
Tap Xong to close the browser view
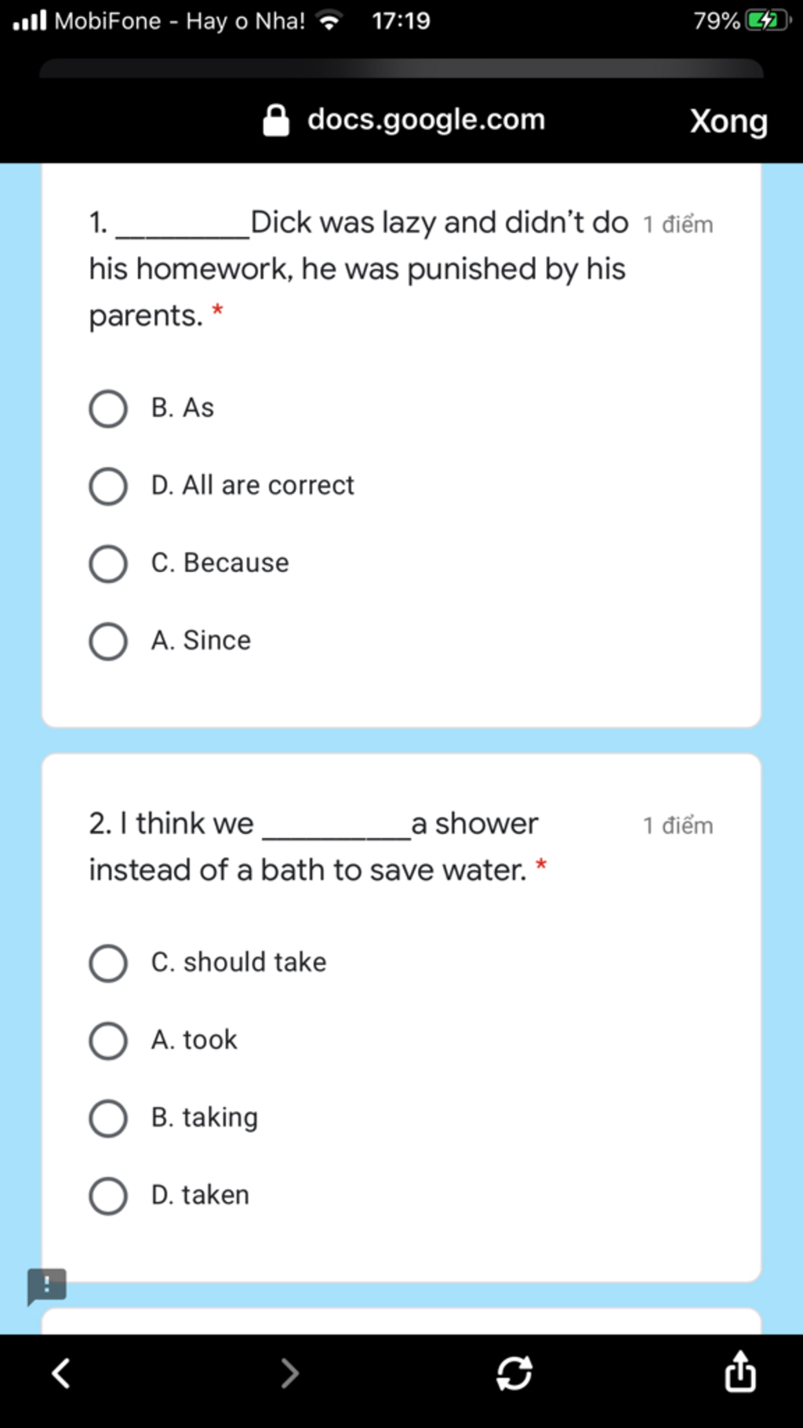point(729,122)
